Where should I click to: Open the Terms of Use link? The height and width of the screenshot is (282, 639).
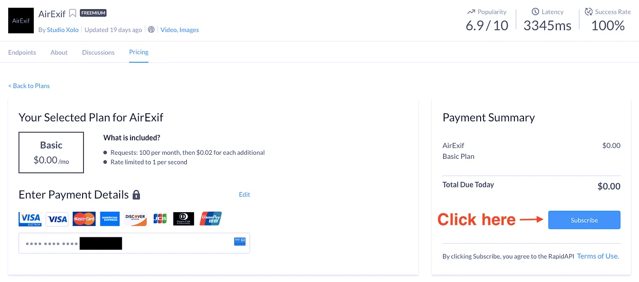[598, 256]
